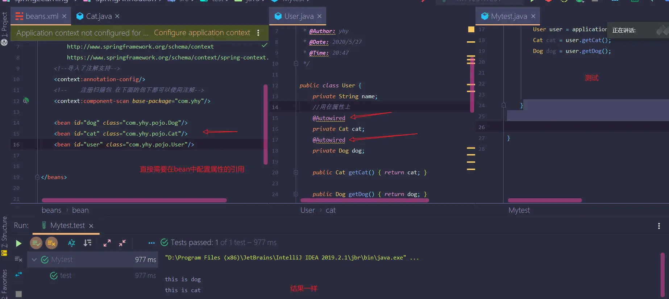Click the user bean line in beans.xml
The height and width of the screenshot is (299, 669).
click(x=124, y=145)
